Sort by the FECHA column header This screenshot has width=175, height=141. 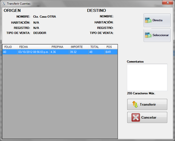tap(34, 47)
